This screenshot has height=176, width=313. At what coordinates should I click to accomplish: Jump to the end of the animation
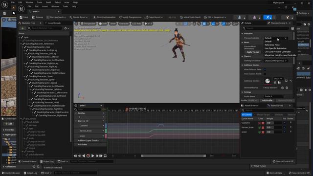101,156
